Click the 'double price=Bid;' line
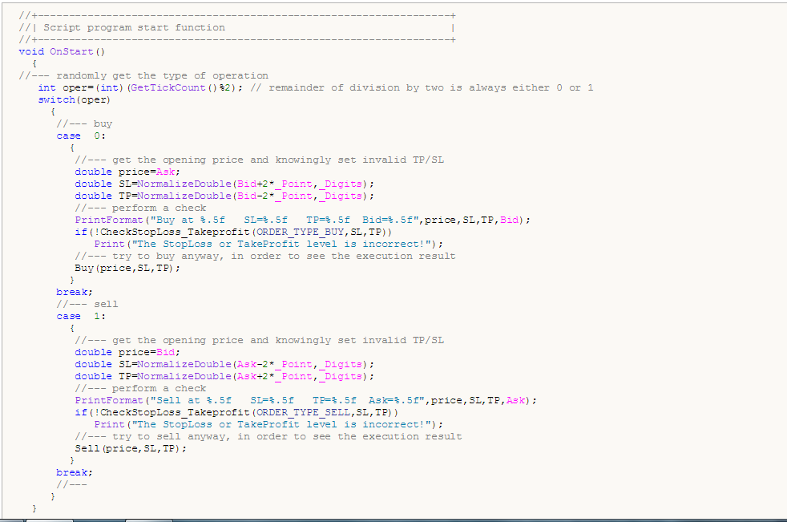Screen dimensions: 787x522 [x=127, y=352]
